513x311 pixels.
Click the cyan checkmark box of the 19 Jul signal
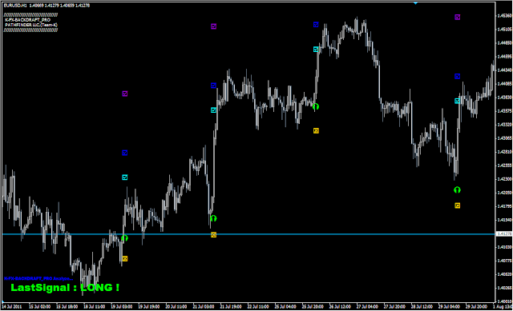point(125,177)
